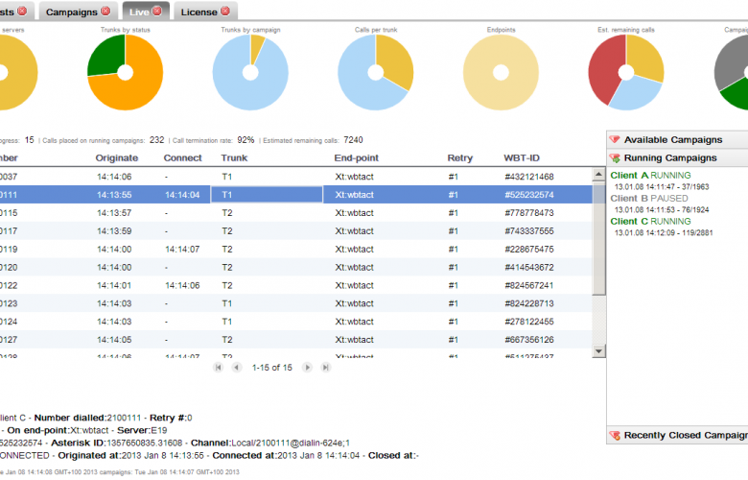This screenshot has width=748, height=480.
Task: Select the row with WBT-ID #824228713
Action: pyautogui.click(x=295, y=303)
